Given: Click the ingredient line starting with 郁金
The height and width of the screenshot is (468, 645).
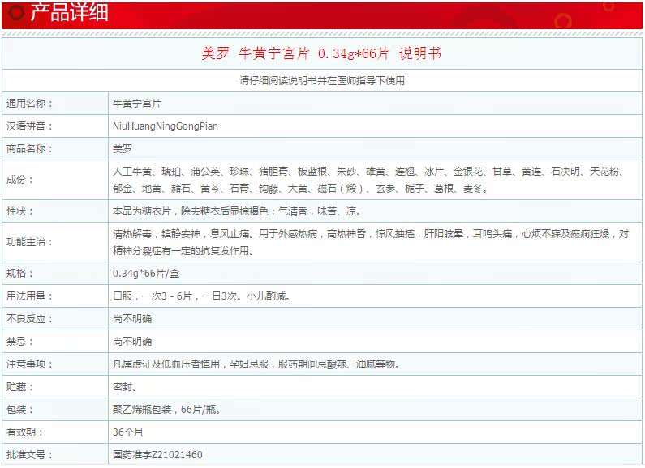Looking at the screenshot, I should pos(300,189).
